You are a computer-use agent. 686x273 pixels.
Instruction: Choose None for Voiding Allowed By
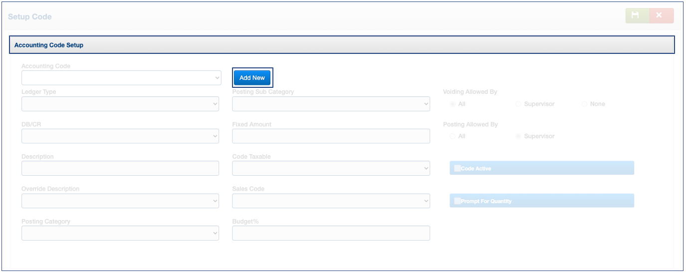pos(584,104)
